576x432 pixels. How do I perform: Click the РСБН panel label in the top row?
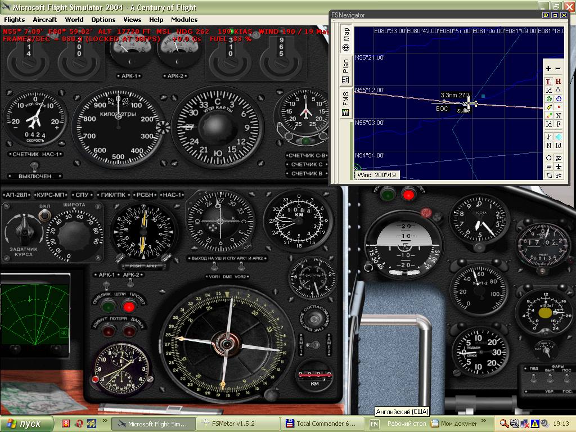145,195
